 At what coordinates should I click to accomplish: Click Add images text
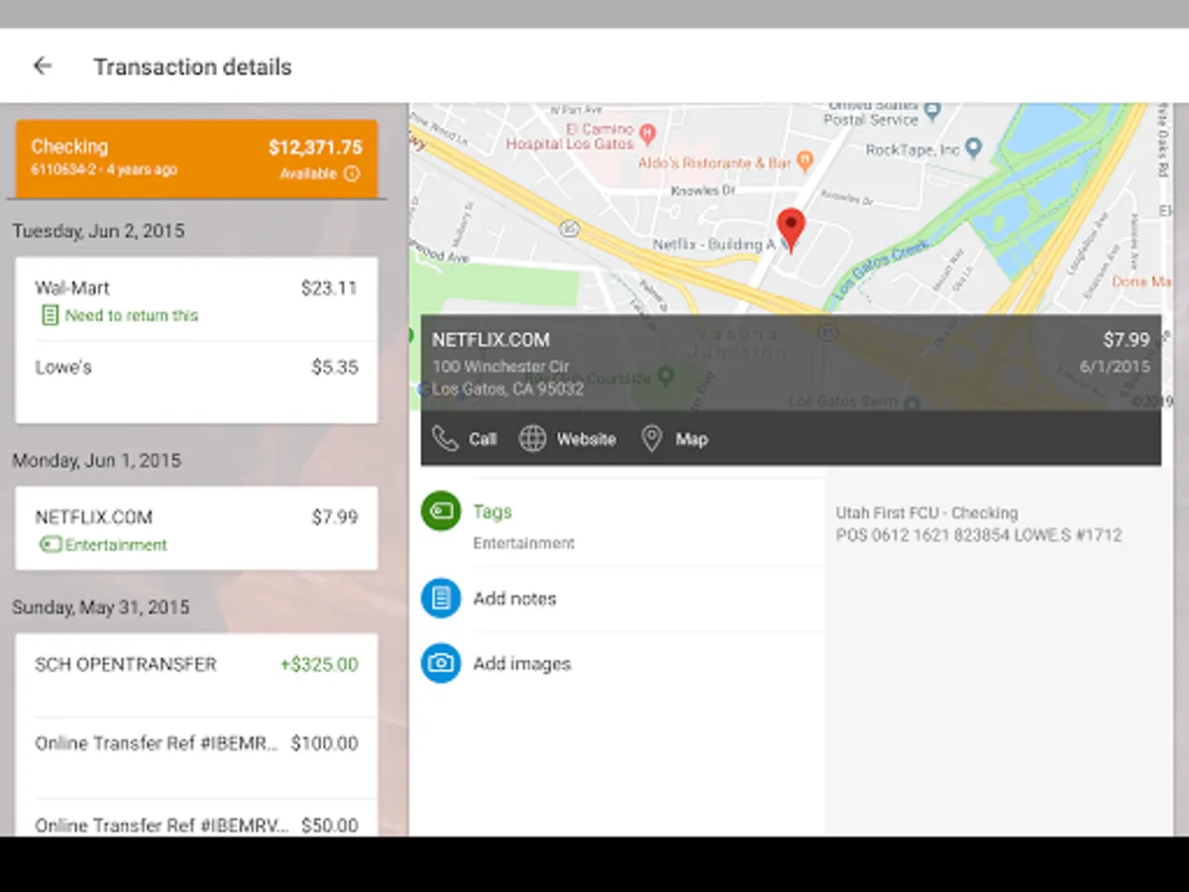(522, 664)
